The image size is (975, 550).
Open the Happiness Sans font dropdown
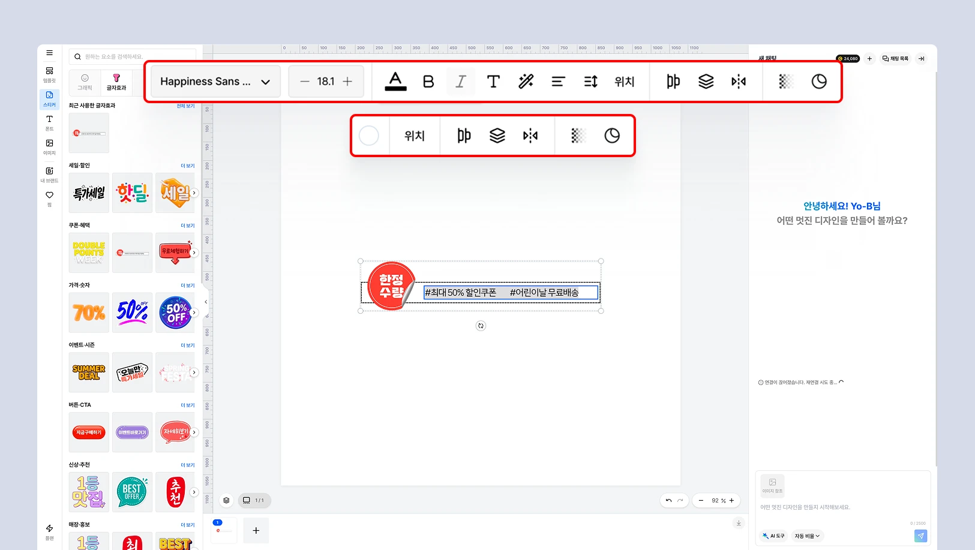coord(215,82)
